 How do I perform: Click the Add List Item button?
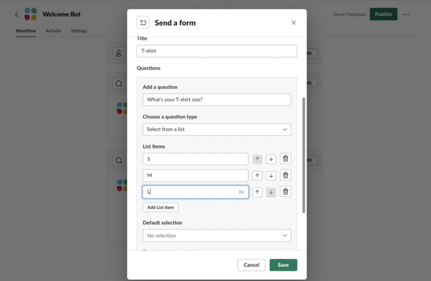[160, 208]
